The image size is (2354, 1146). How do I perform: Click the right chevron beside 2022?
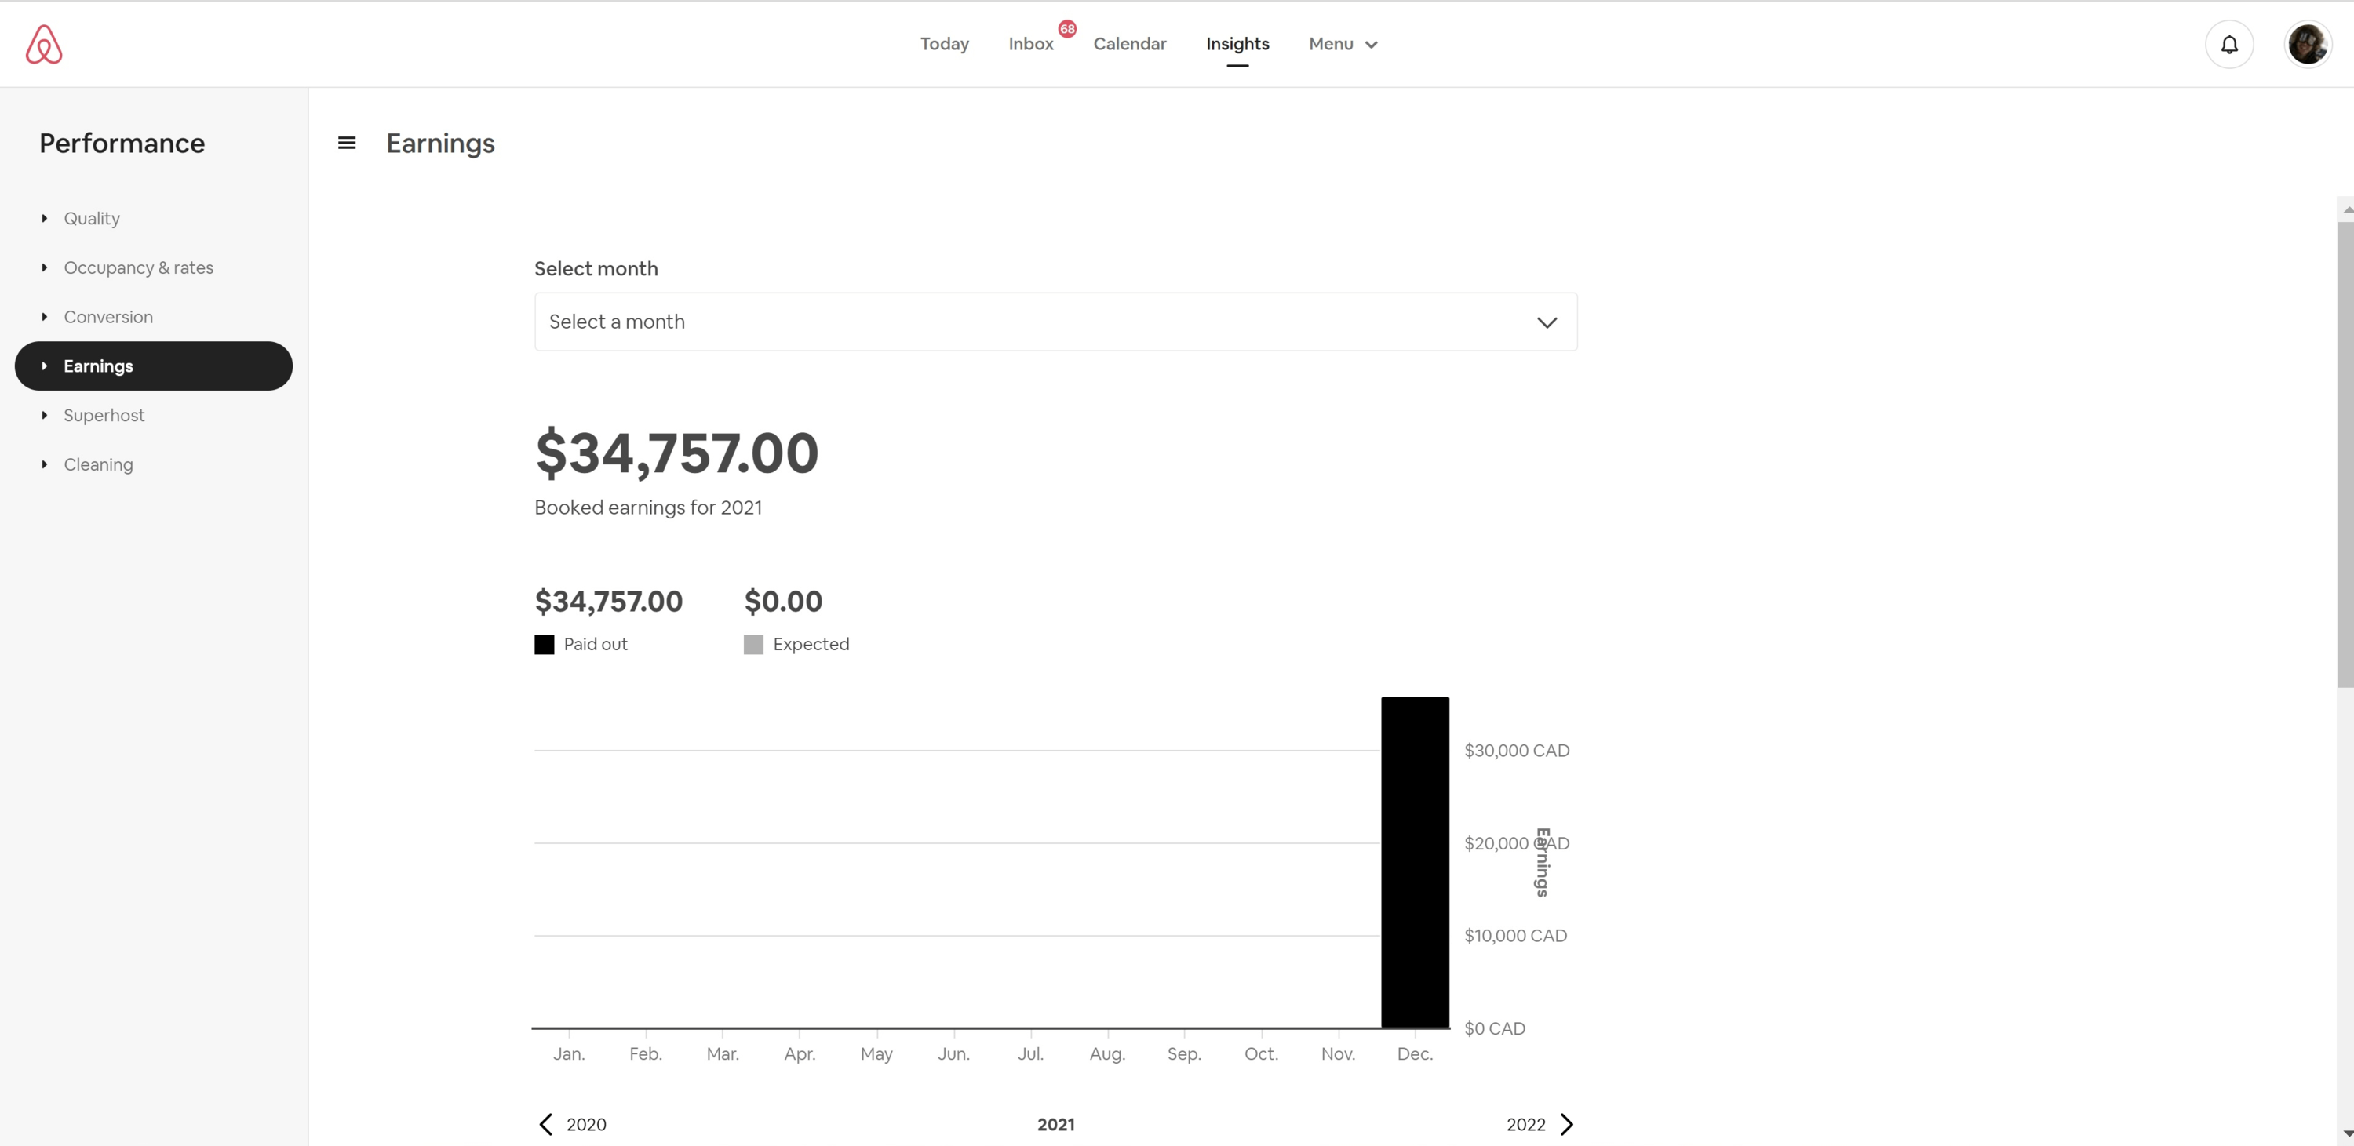pyautogui.click(x=1566, y=1124)
